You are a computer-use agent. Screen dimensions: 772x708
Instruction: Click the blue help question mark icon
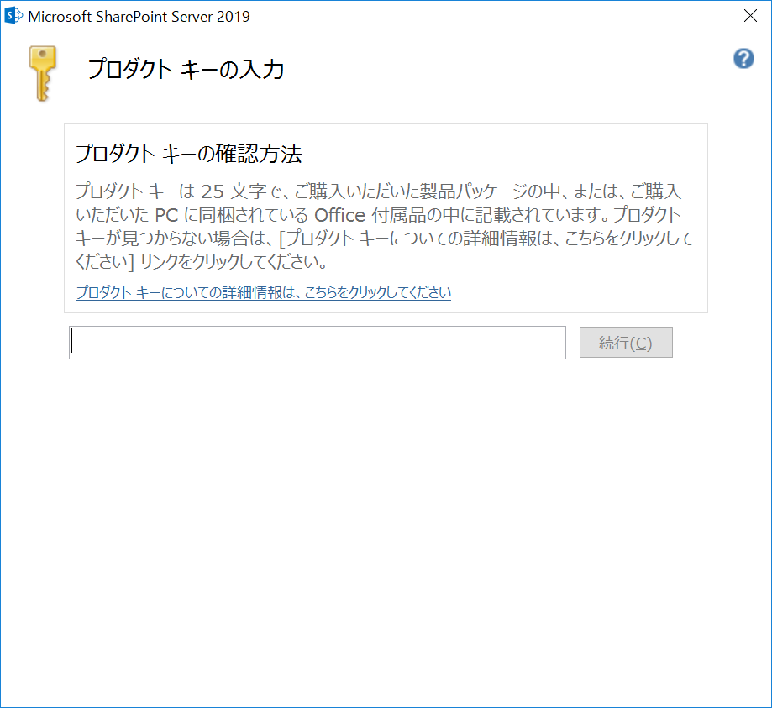click(x=743, y=59)
